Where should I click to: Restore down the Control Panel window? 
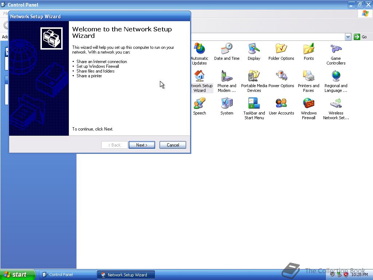[x=360, y=4]
